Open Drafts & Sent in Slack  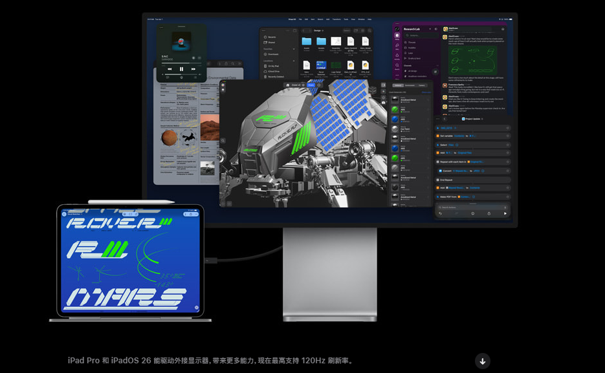pos(413,59)
